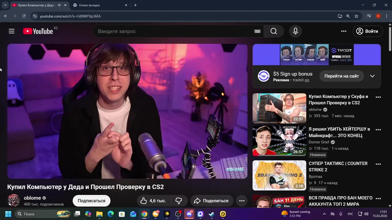The image size is (392, 220).
Task: Click Windows taskbar 'Поиск' search box
Action: pos(43,214)
